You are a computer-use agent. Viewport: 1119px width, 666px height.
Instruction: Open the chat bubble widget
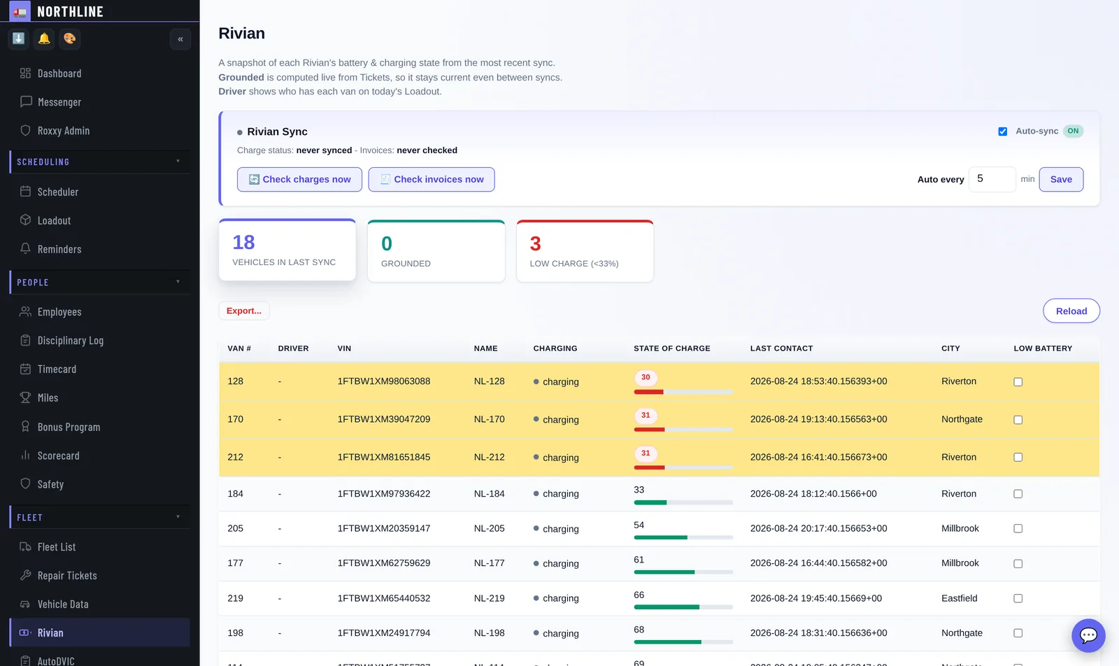1088,636
